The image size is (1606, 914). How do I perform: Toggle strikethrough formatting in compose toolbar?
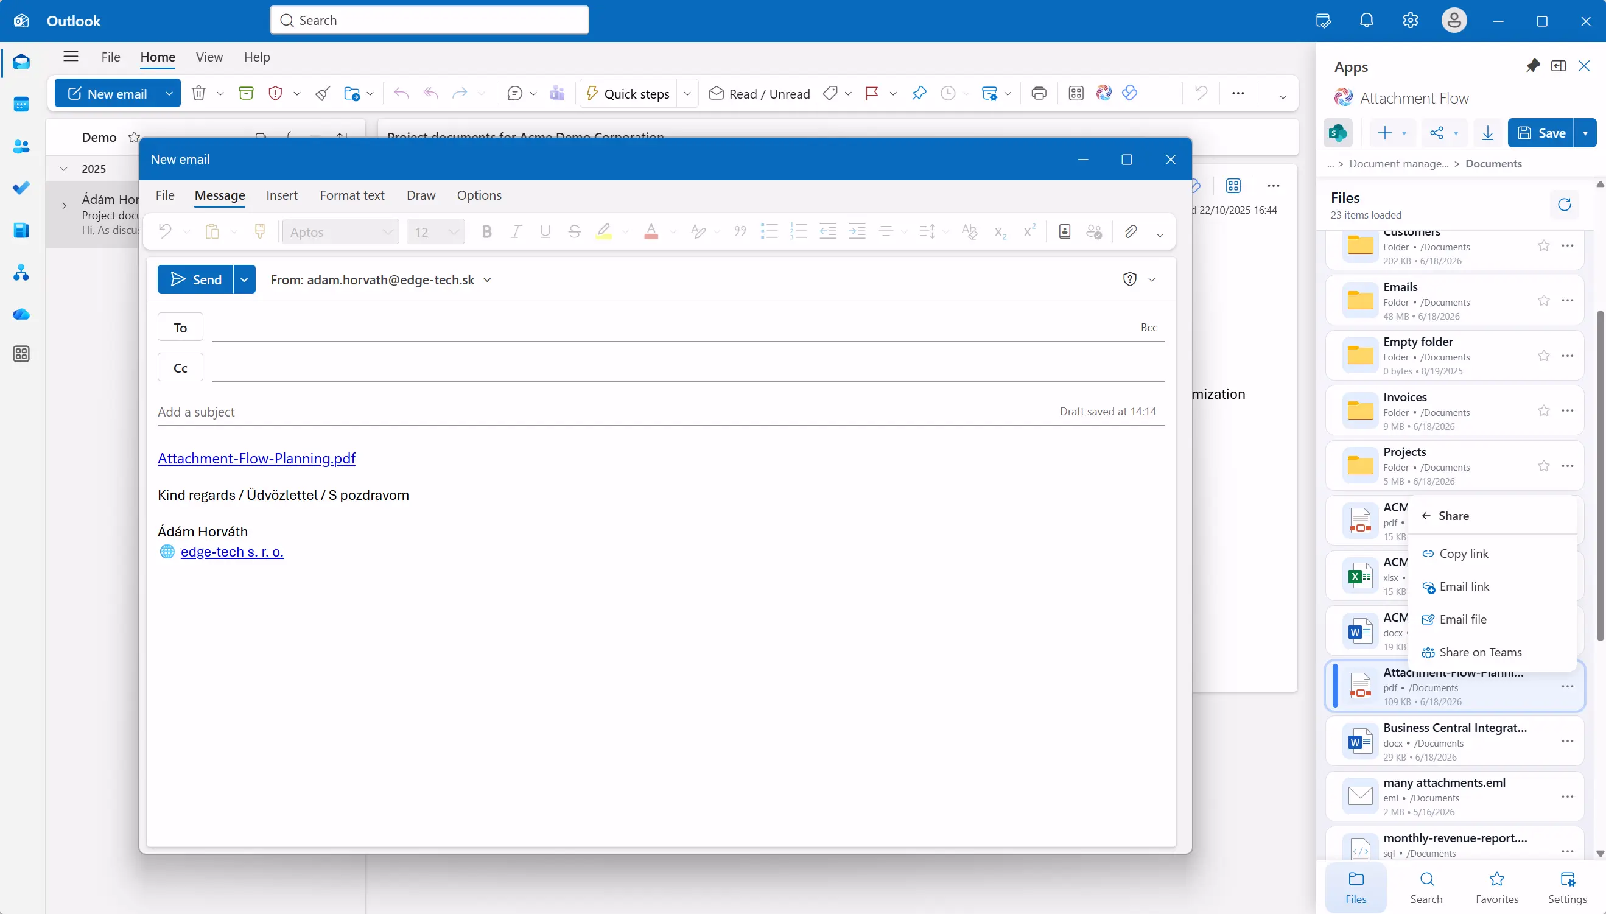[x=574, y=231]
